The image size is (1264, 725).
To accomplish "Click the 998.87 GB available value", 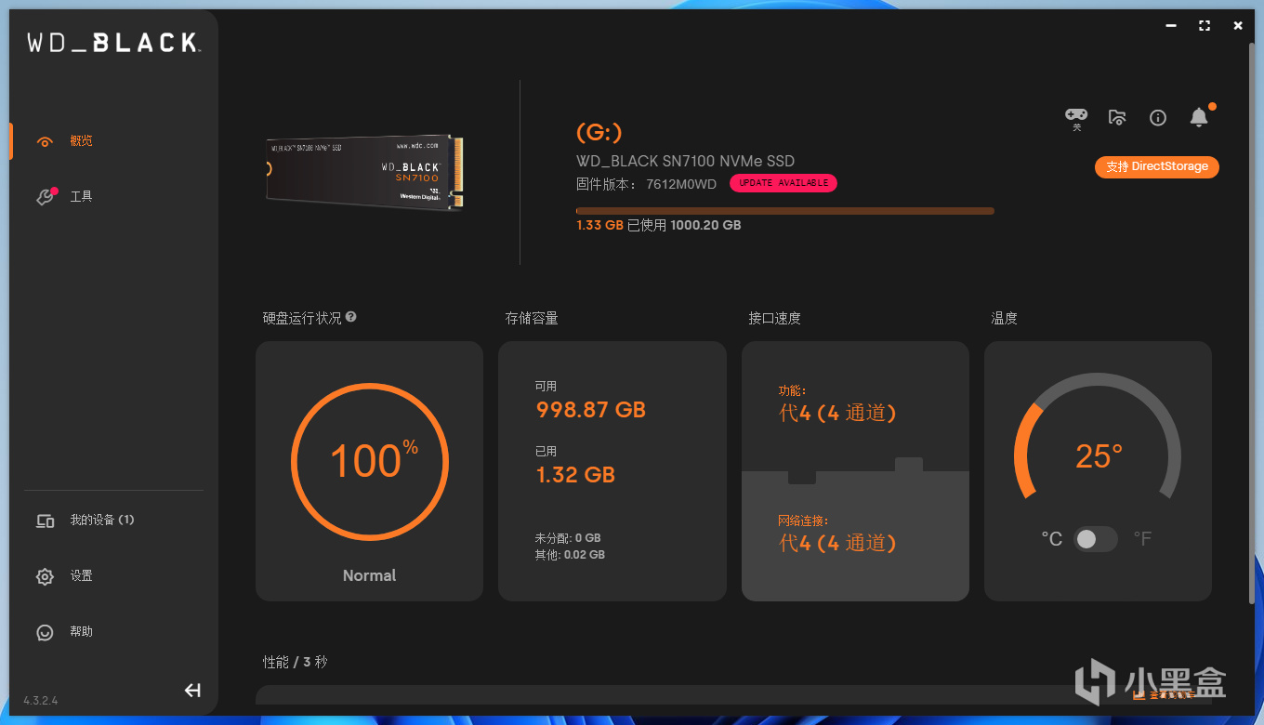I will pos(591,410).
